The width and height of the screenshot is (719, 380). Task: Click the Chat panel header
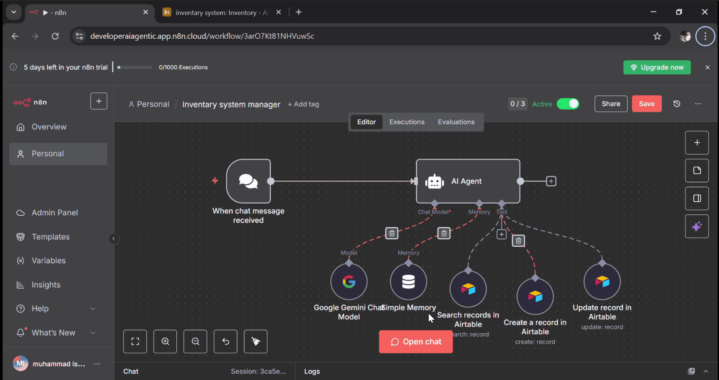[131, 371]
